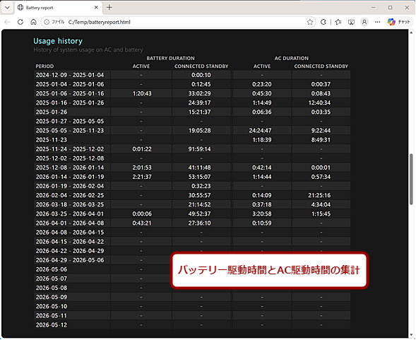Go to the browser home page
This screenshot has height=340, width=416.
pyautogui.click(x=33, y=22)
